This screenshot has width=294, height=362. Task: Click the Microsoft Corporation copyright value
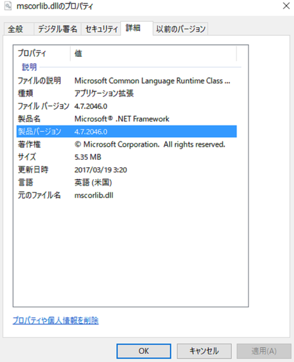[x=150, y=144]
